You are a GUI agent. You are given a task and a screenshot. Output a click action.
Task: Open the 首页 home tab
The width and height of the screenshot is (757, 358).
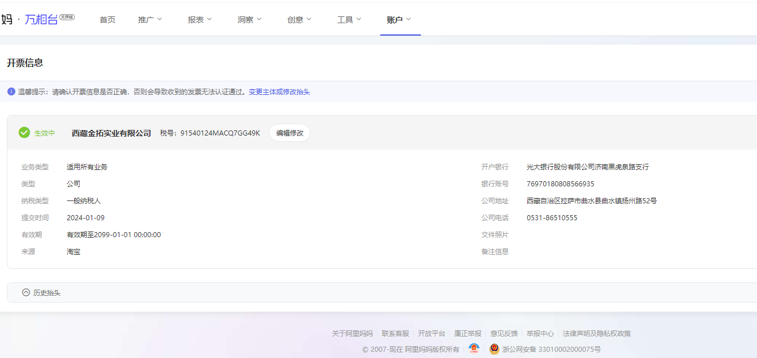(x=107, y=20)
